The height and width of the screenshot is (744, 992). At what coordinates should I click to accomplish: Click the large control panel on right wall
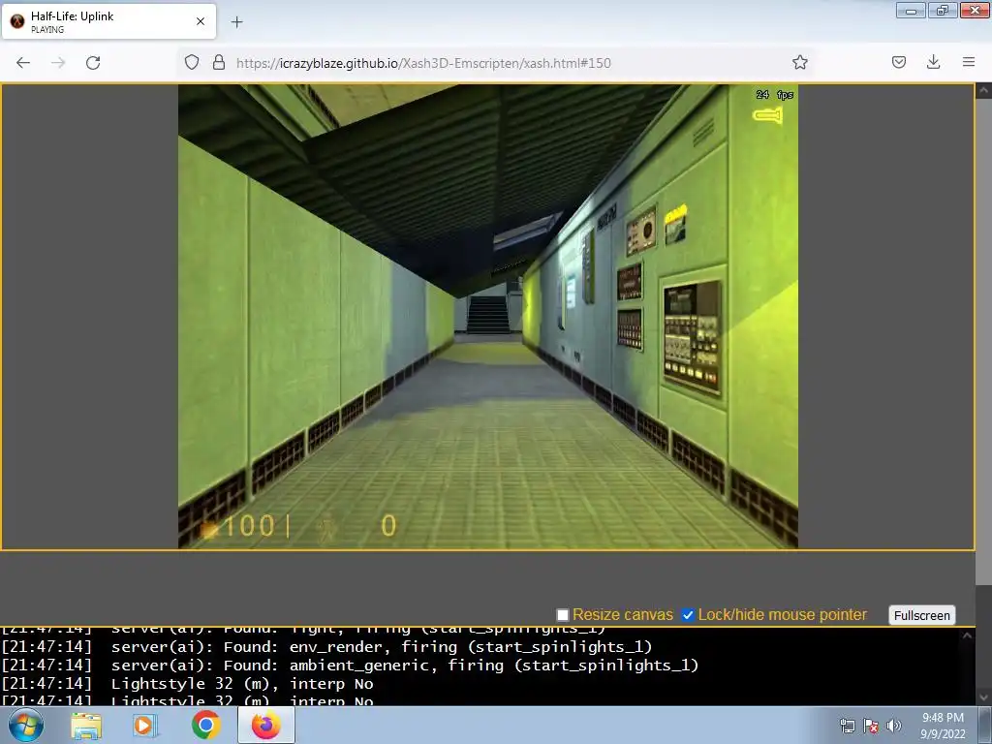click(x=692, y=336)
